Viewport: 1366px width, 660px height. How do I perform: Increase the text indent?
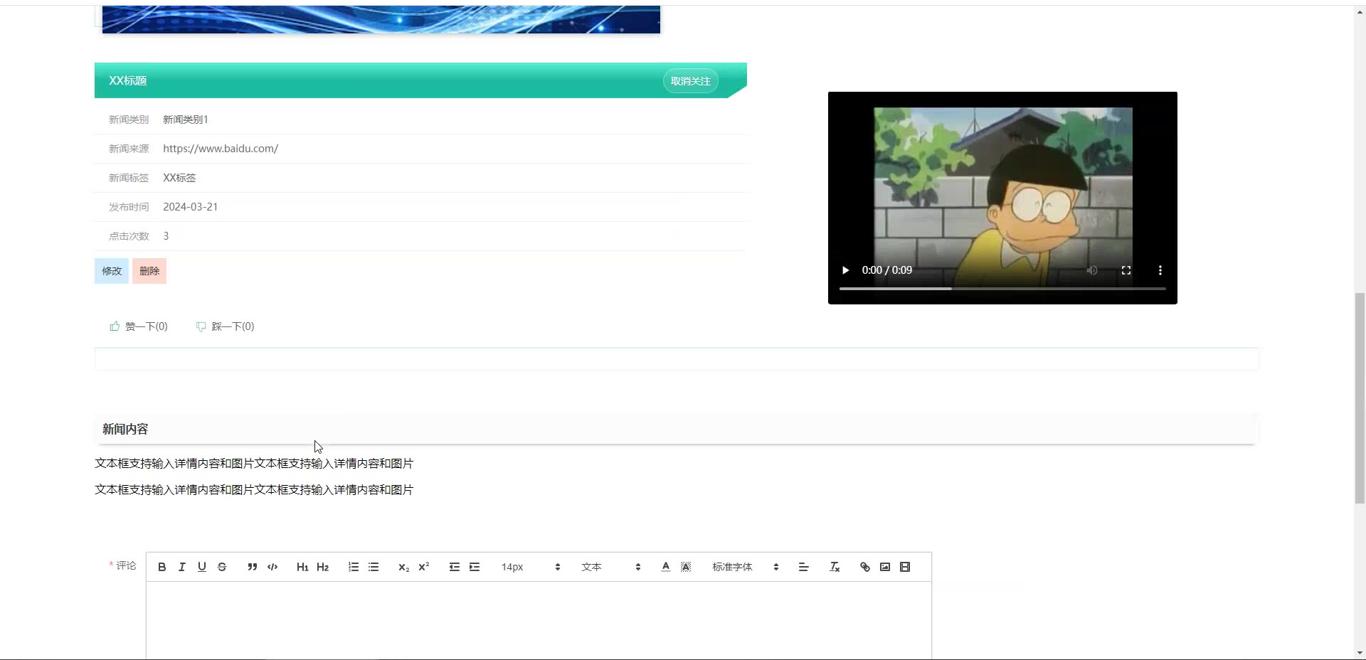(475, 567)
